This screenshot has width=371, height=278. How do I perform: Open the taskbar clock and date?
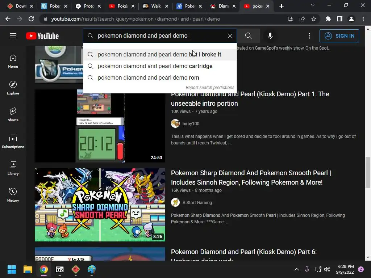pyautogui.click(x=345, y=269)
